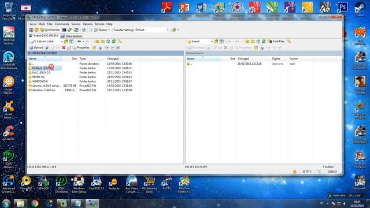Click the Windows Start button

pyautogui.click(x=6, y=203)
